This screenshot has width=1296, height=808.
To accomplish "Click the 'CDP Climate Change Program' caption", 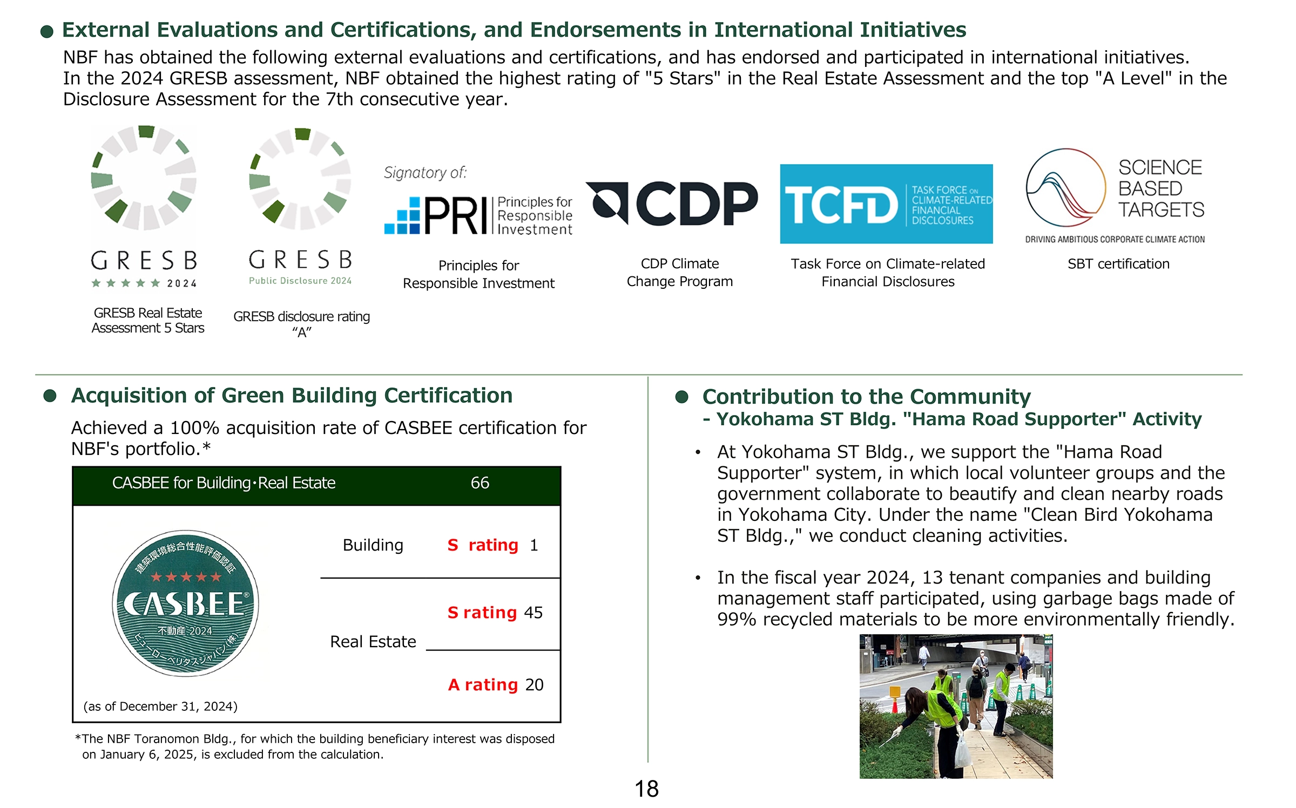I will pos(680,273).
